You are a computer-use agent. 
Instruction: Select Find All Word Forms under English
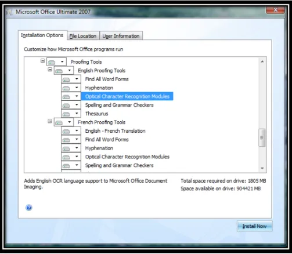pos(107,79)
